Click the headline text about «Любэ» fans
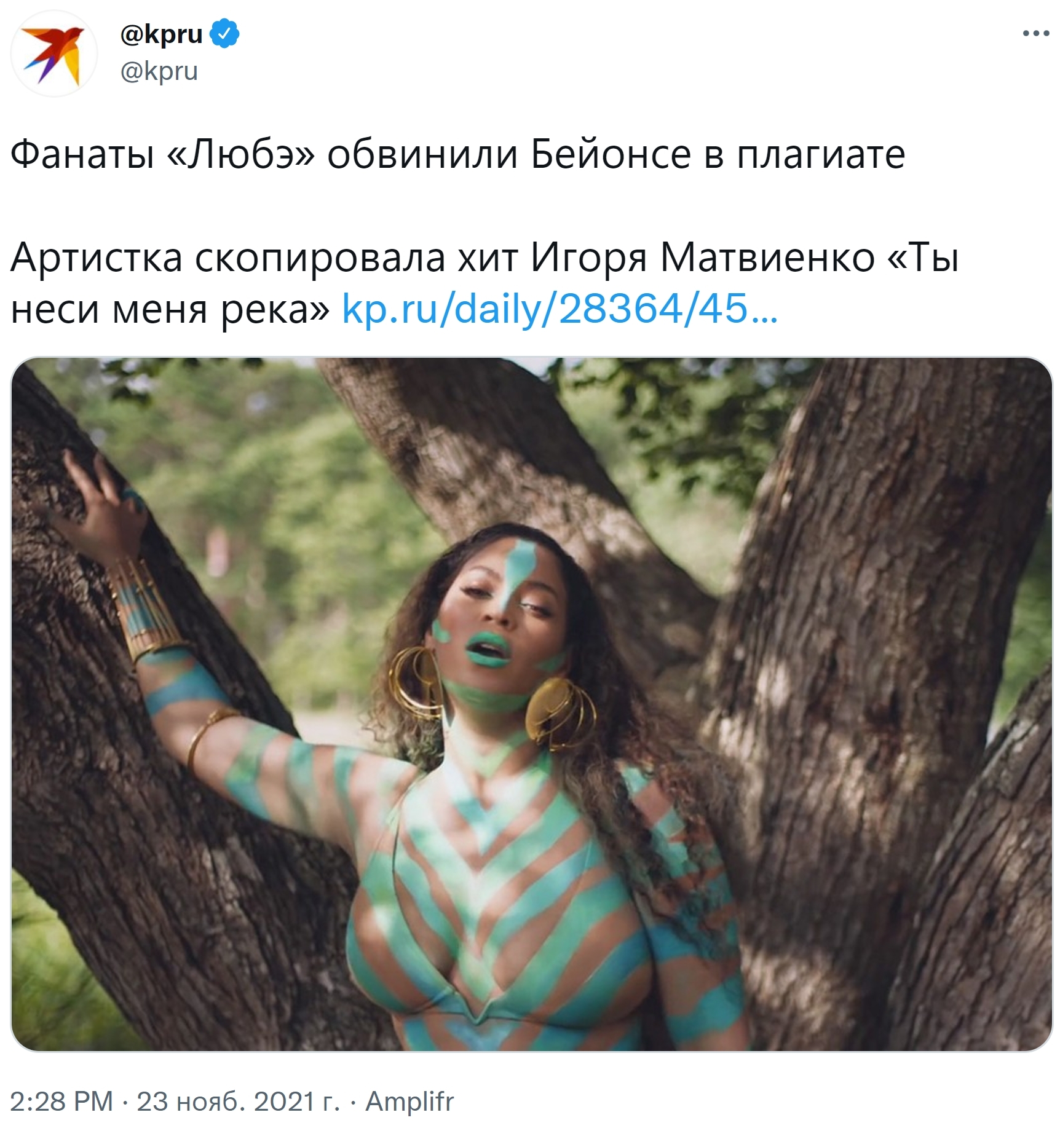The image size is (1060, 1123). point(458,154)
